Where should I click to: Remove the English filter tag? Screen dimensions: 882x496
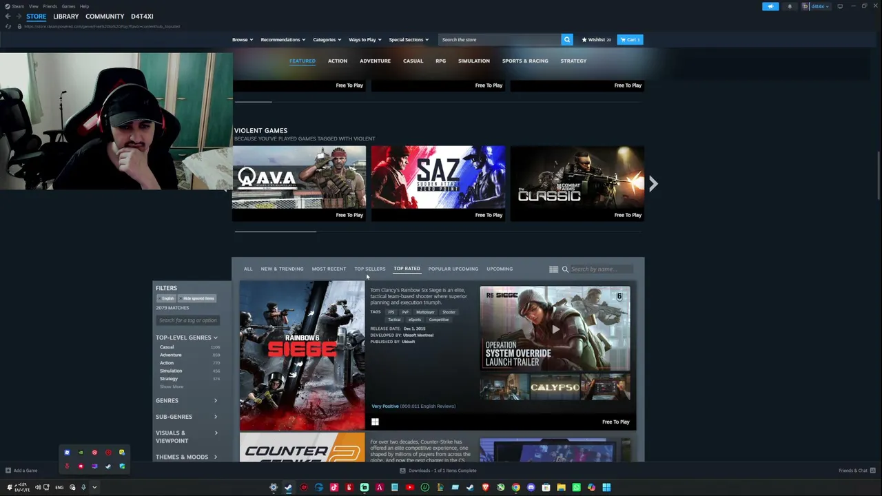(167, 298)
